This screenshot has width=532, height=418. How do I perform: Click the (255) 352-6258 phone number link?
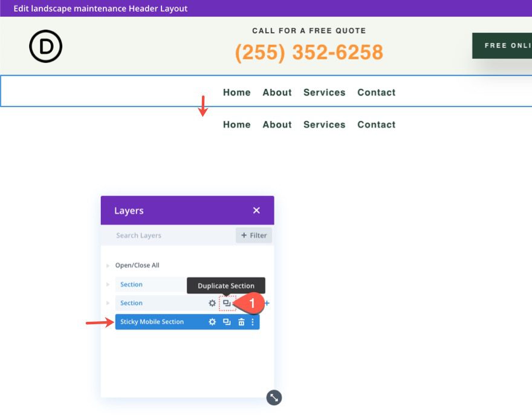310,53
